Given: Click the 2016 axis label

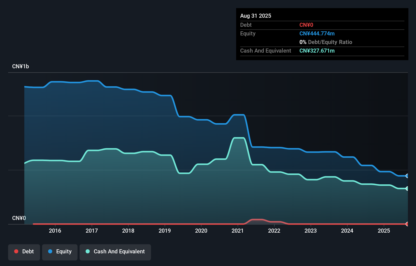Looking at the screenshot, I should (55, 231).
